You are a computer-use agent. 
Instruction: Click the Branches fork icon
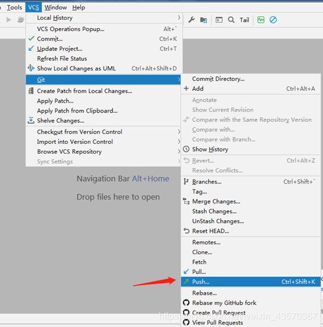pos(186,182)
